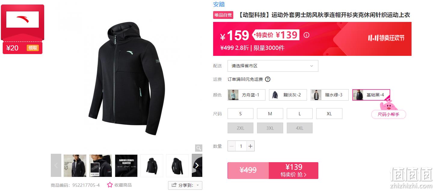Show next thumbnails with right arrow
This screenshot has width=435, height=191.
pyautogui.click(x=197, y=165)
